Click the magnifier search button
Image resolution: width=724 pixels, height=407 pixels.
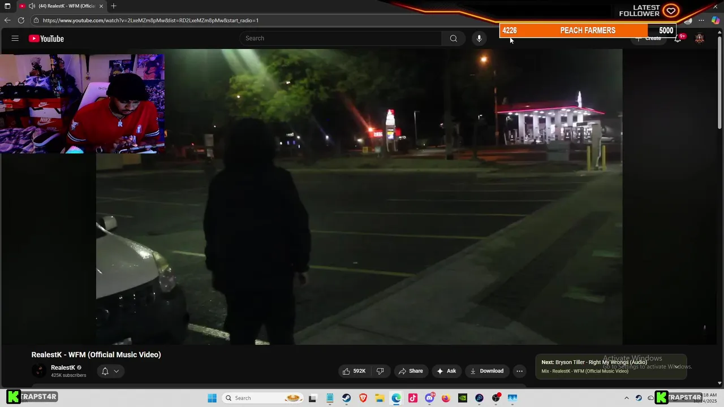pos(453,38)
